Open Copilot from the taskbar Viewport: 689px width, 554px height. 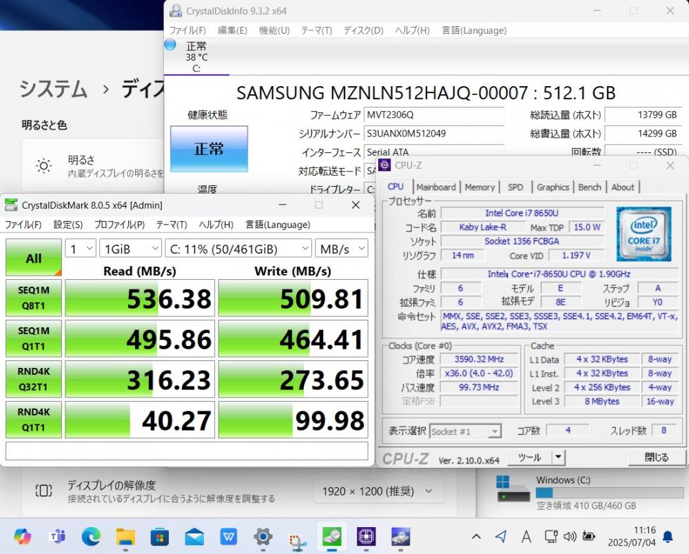coord(23,536)
